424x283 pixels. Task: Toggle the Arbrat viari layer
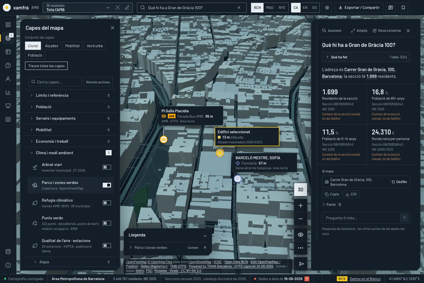pyautogui.click(x=107, y=167)
